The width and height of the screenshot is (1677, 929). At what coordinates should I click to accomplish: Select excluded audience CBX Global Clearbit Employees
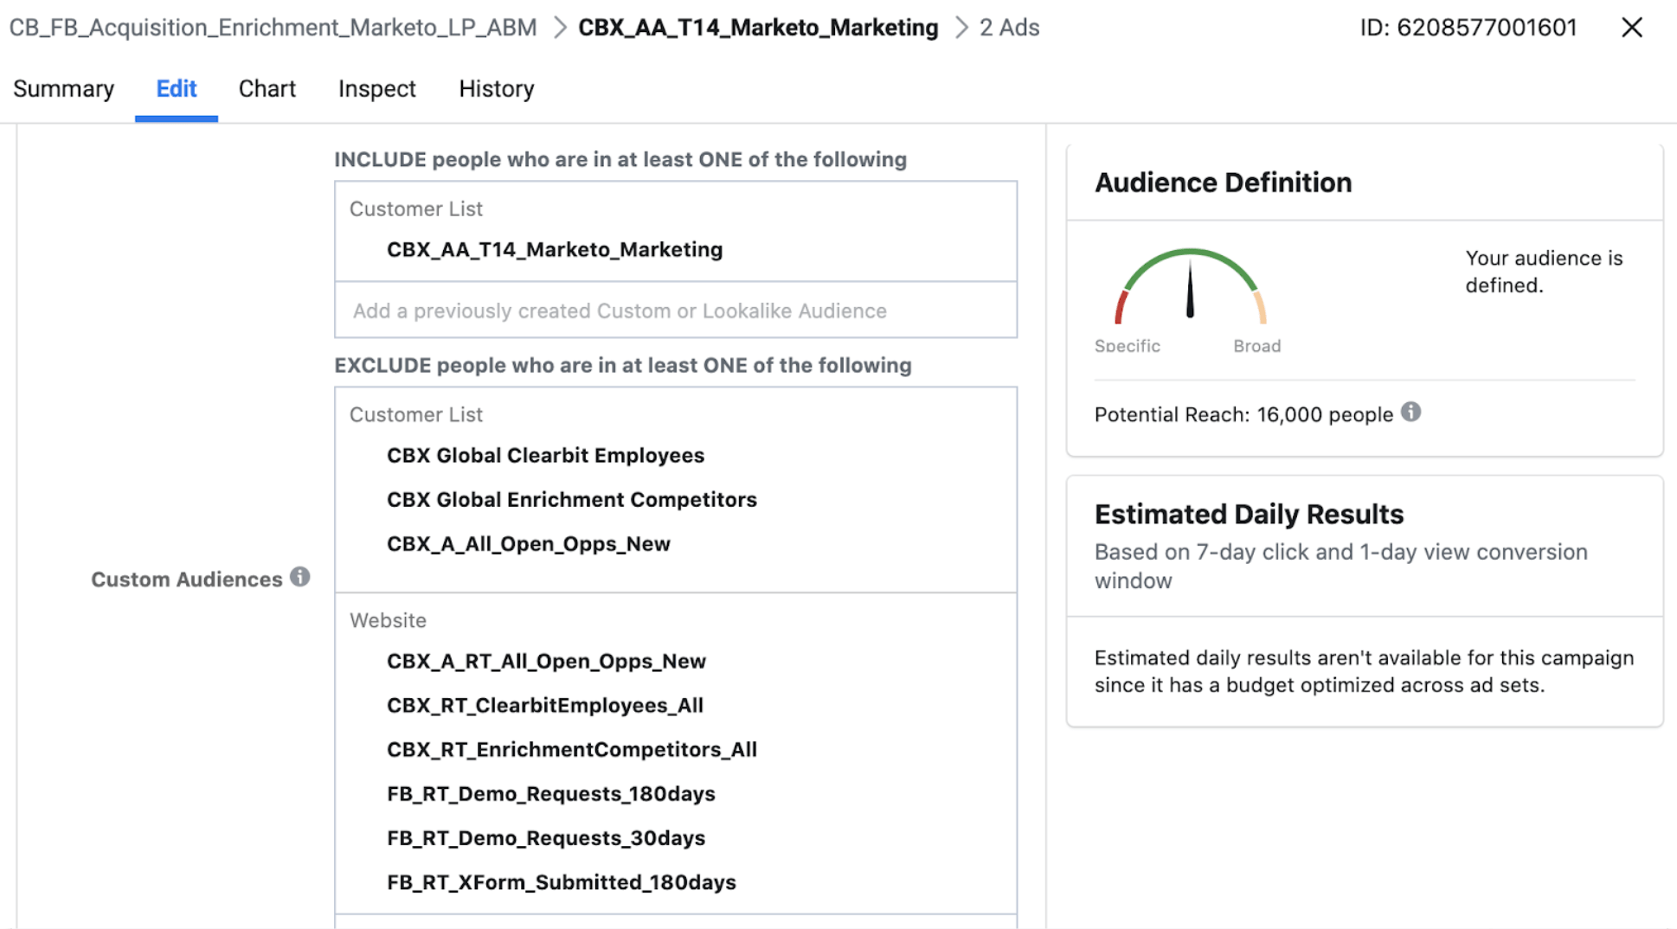[545, 455]
